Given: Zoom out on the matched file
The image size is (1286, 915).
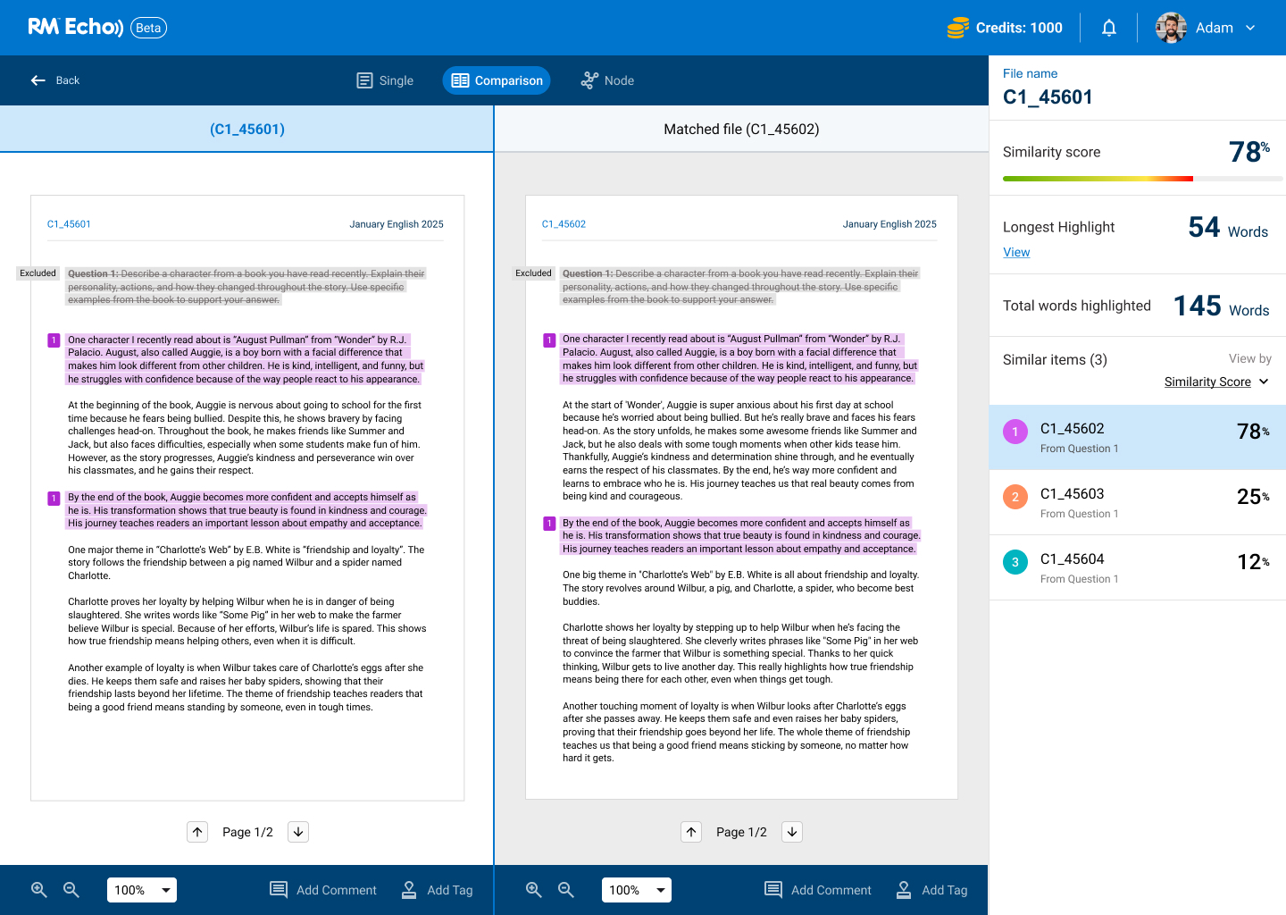Looking at the screenshot, I should click(x=566, y=890).
